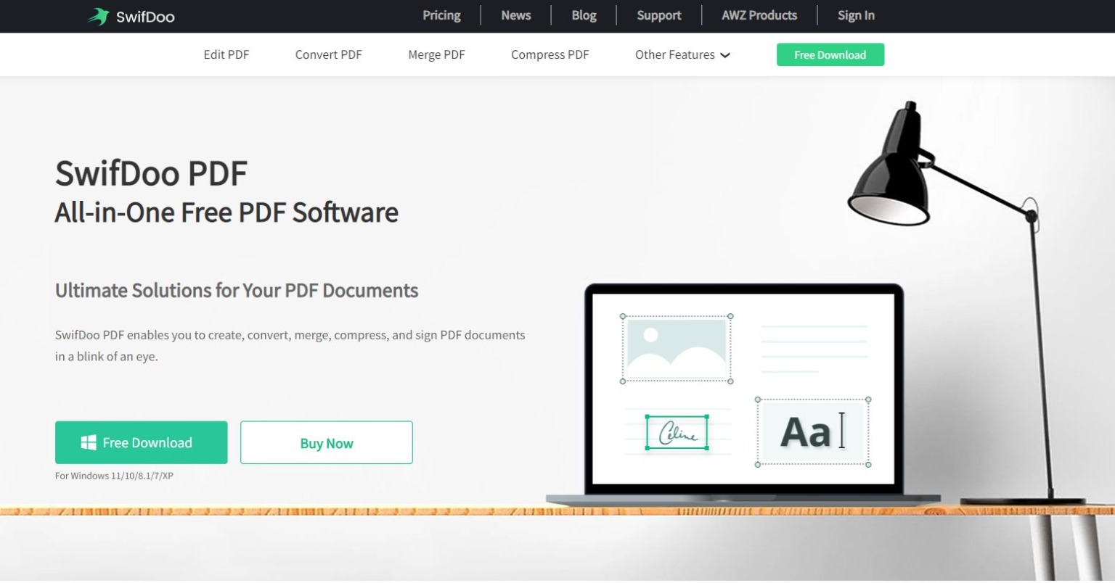Screen dimensions: 1115x583
Task: Click Sign In
Action: click(x=856, y=15)
